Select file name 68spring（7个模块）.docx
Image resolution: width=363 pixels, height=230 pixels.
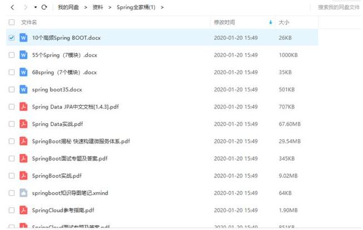pos(64,73)
